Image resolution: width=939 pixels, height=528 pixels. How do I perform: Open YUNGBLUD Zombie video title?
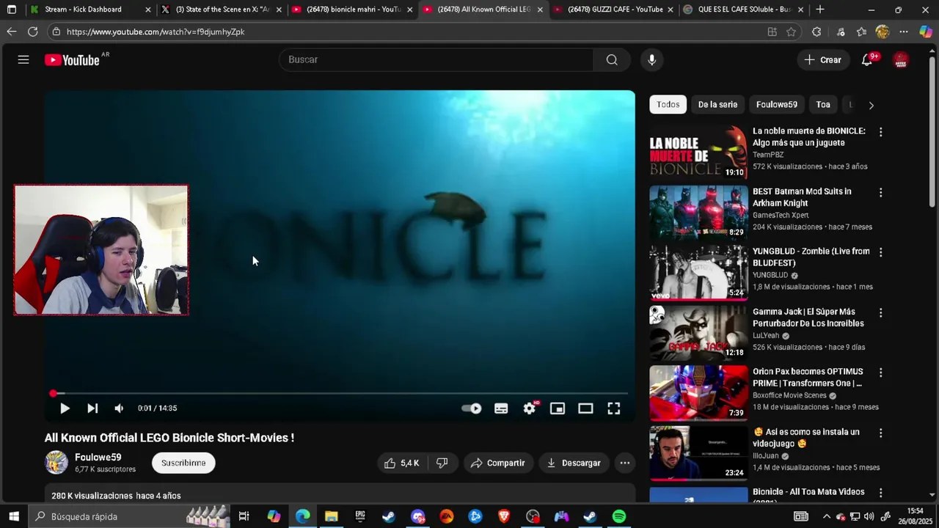811,257
